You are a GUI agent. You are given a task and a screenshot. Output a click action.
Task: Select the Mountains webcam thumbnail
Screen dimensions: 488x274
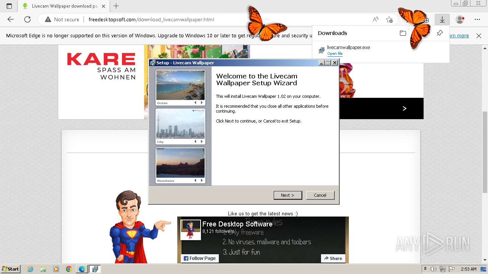180,163
